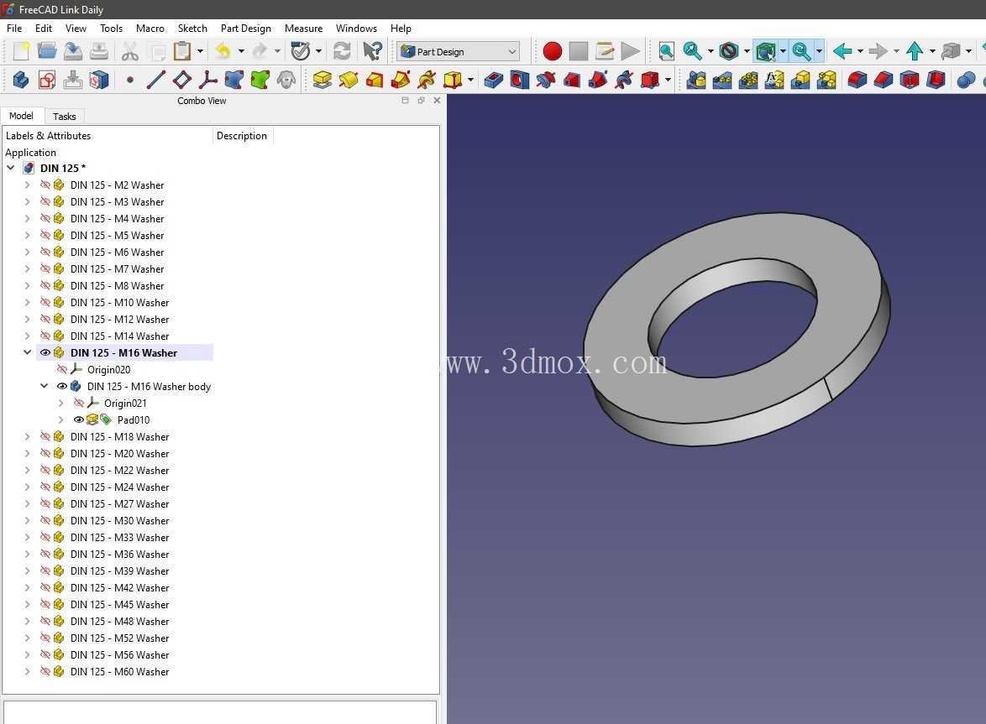
Task: Click the Labels & Attributes column header
Action: click(108, 136)
